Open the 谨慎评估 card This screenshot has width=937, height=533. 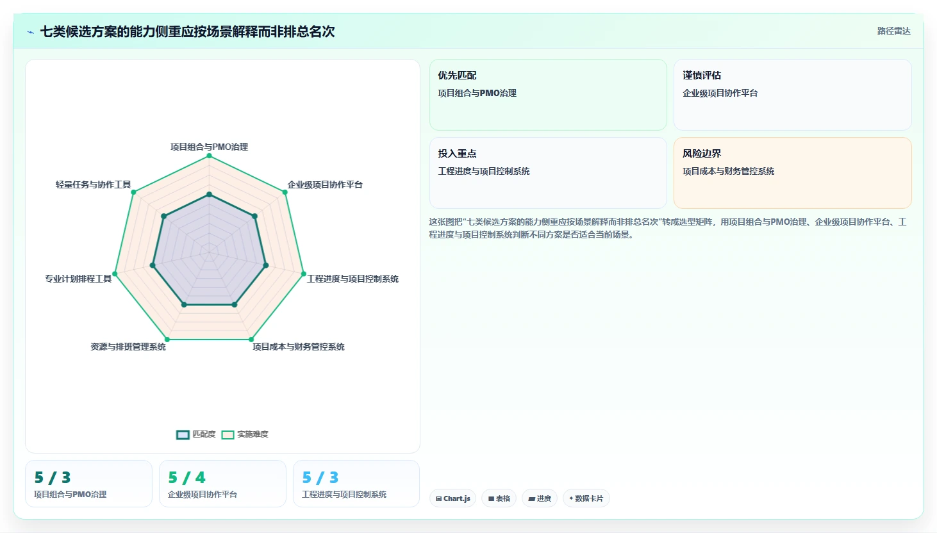793,95
